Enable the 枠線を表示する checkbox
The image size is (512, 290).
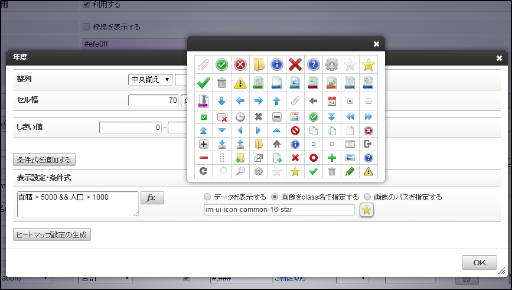[86, 27]
